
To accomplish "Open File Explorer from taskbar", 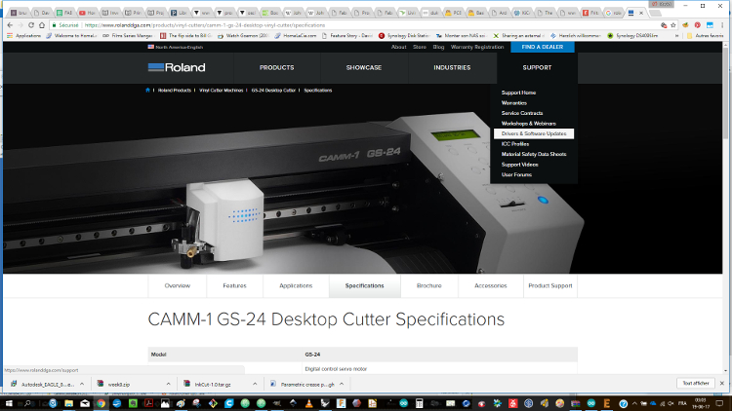I will click(x=68, y=403).
